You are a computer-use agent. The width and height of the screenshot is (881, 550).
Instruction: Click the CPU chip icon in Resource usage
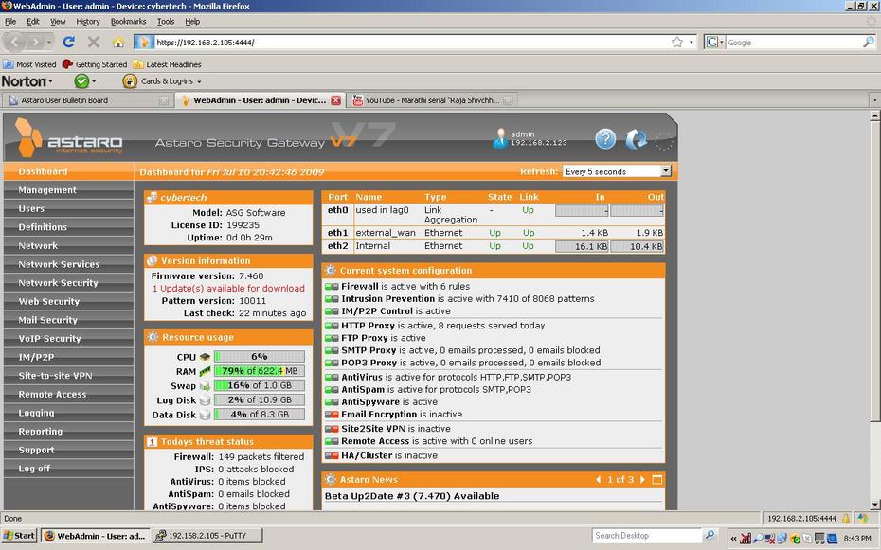point(205,357)
